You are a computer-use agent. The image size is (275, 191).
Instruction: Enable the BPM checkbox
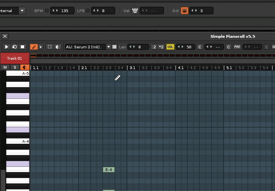pos(47,11)
